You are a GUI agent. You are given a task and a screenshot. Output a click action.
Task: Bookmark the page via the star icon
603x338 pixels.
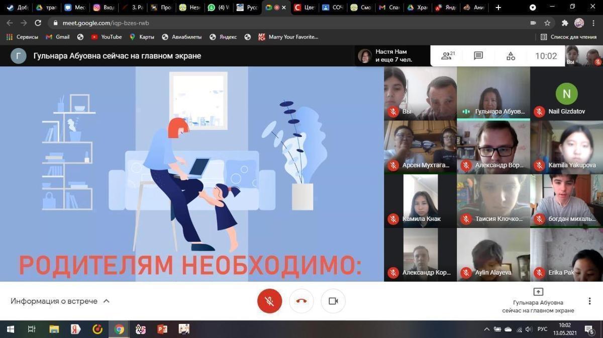[547, 23]
